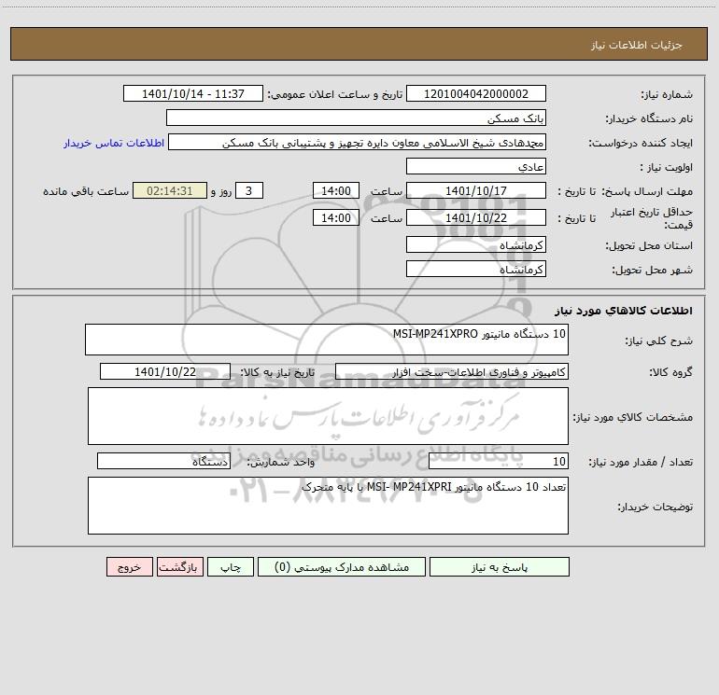This screenshot has width=719, height=695.
Task: Click the unit field دستگاه
Action: tap(163, 461)
